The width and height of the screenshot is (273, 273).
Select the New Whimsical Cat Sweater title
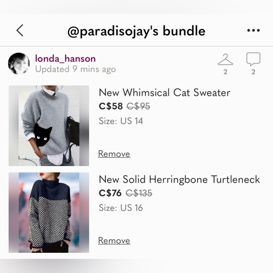165,92
